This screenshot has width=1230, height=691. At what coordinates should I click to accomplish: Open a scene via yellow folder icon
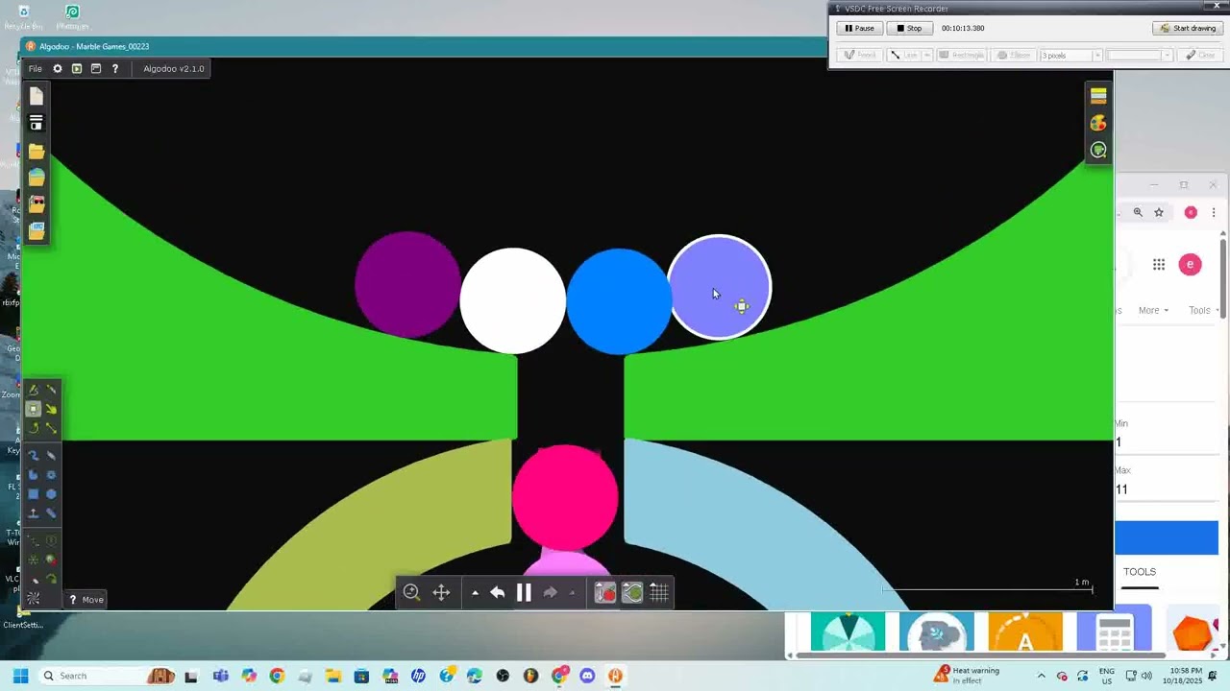(x=37, y=151)
